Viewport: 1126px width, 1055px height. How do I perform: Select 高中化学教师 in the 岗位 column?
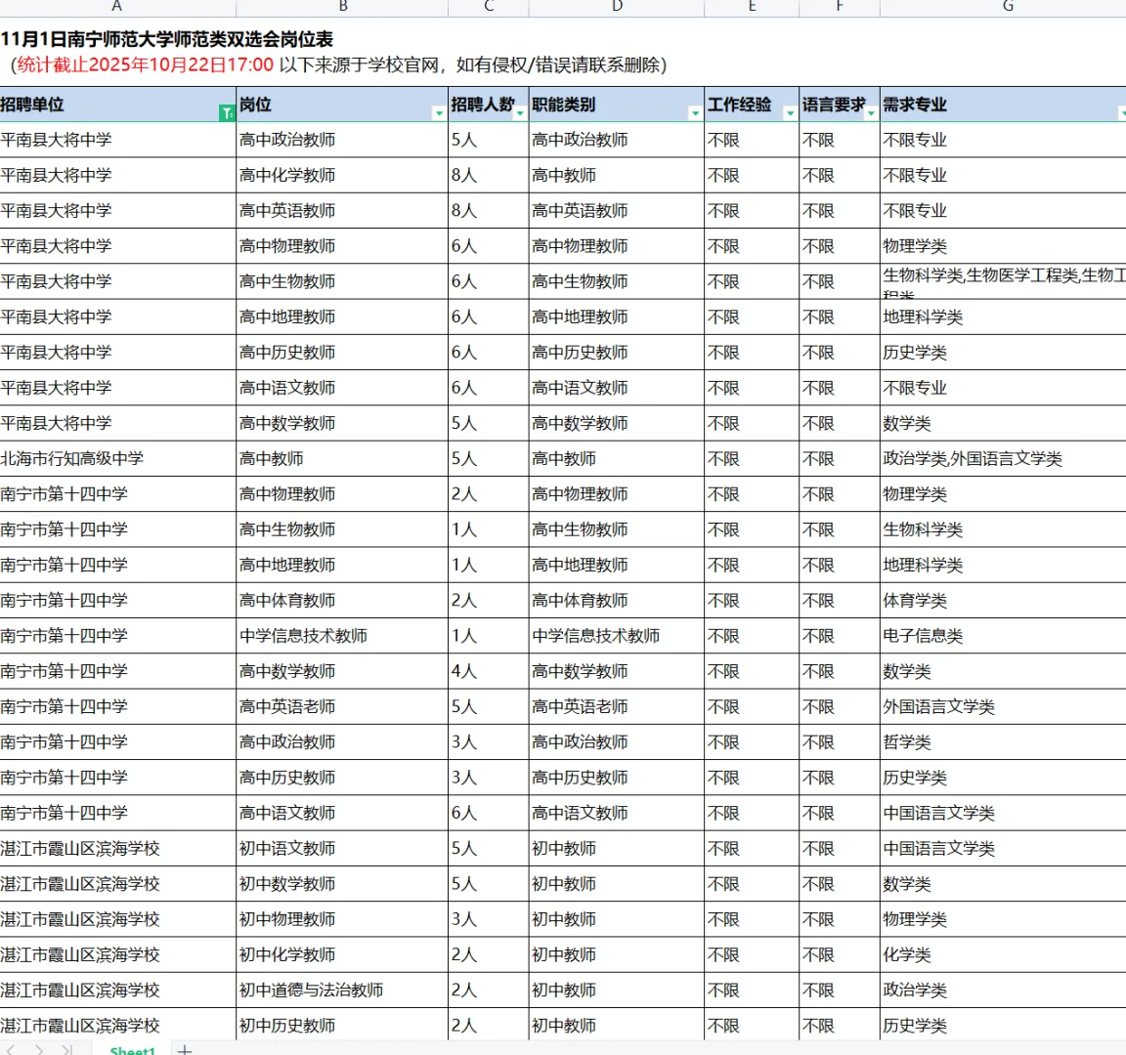pos(342,175)
